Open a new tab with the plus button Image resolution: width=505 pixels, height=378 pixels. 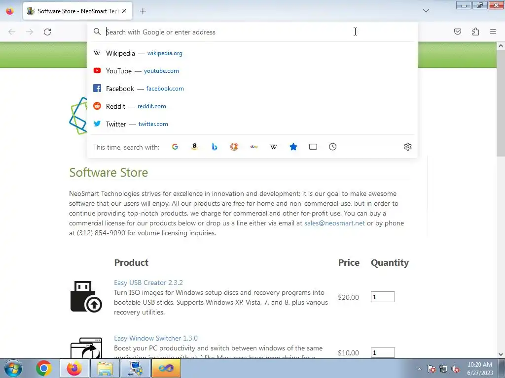[143, 11]
